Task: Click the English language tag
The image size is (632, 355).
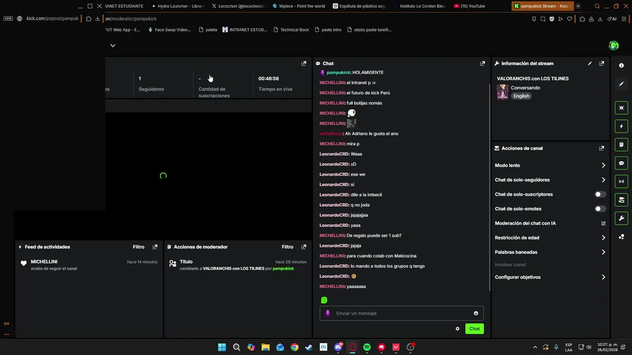Action: (x=521, y=96)
